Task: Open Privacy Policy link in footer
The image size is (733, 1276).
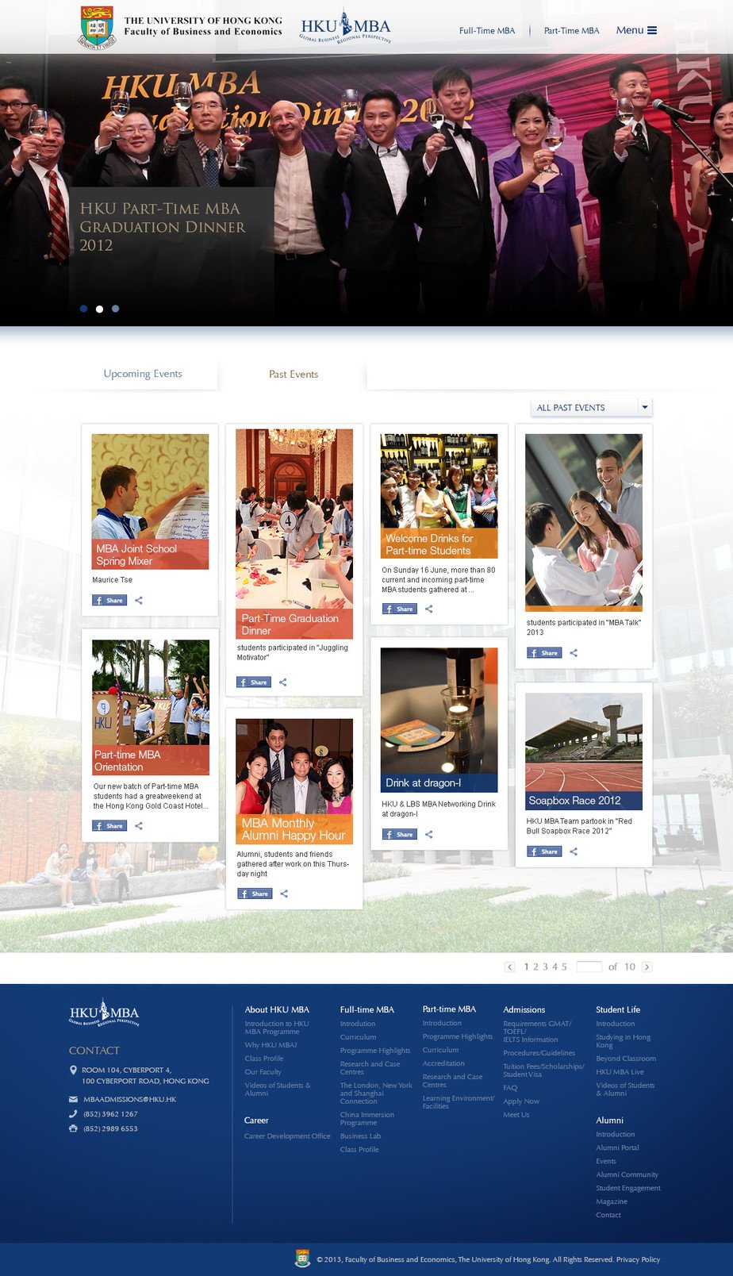Action: point(639,1259)
